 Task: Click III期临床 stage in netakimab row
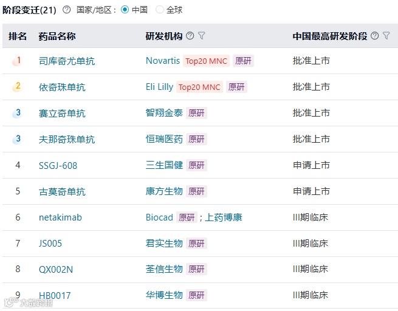coord(311,217)
